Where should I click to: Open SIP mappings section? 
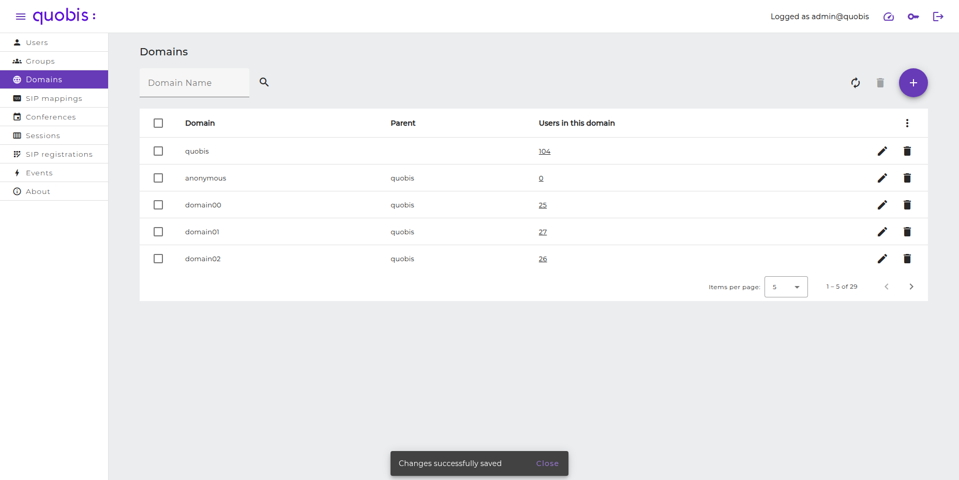coord(54,98)
